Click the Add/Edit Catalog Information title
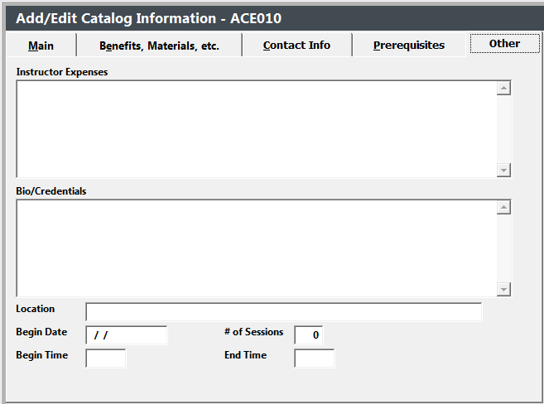This screenshot has height=404, width=544. point(148,18)
